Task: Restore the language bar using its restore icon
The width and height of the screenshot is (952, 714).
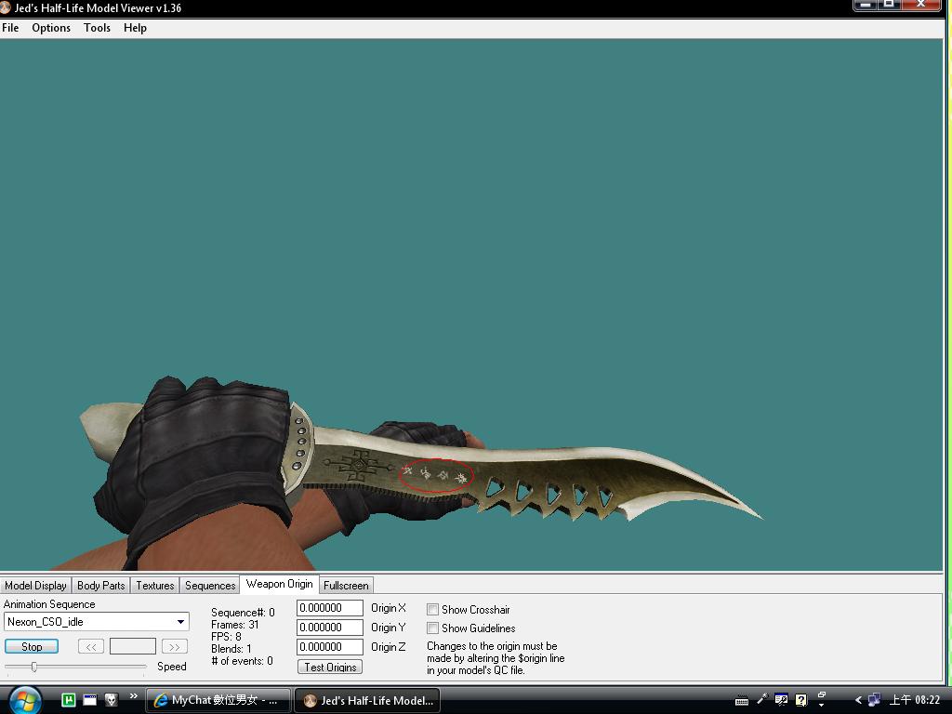Action: tap(822, 695)
